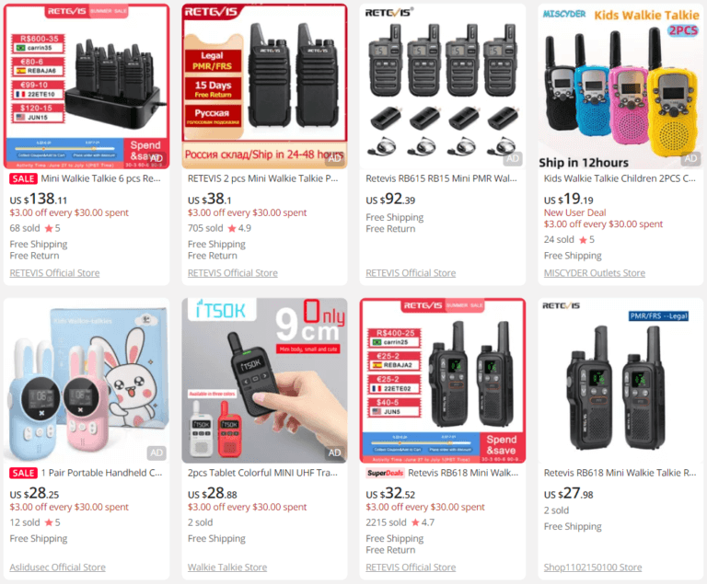Visit MISCYDER Outlets Store link
The image size is (707, 584).
pos(595,273)
